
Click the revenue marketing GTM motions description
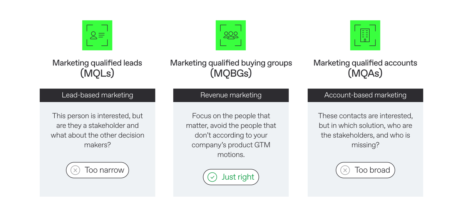[x=231, y=135]
